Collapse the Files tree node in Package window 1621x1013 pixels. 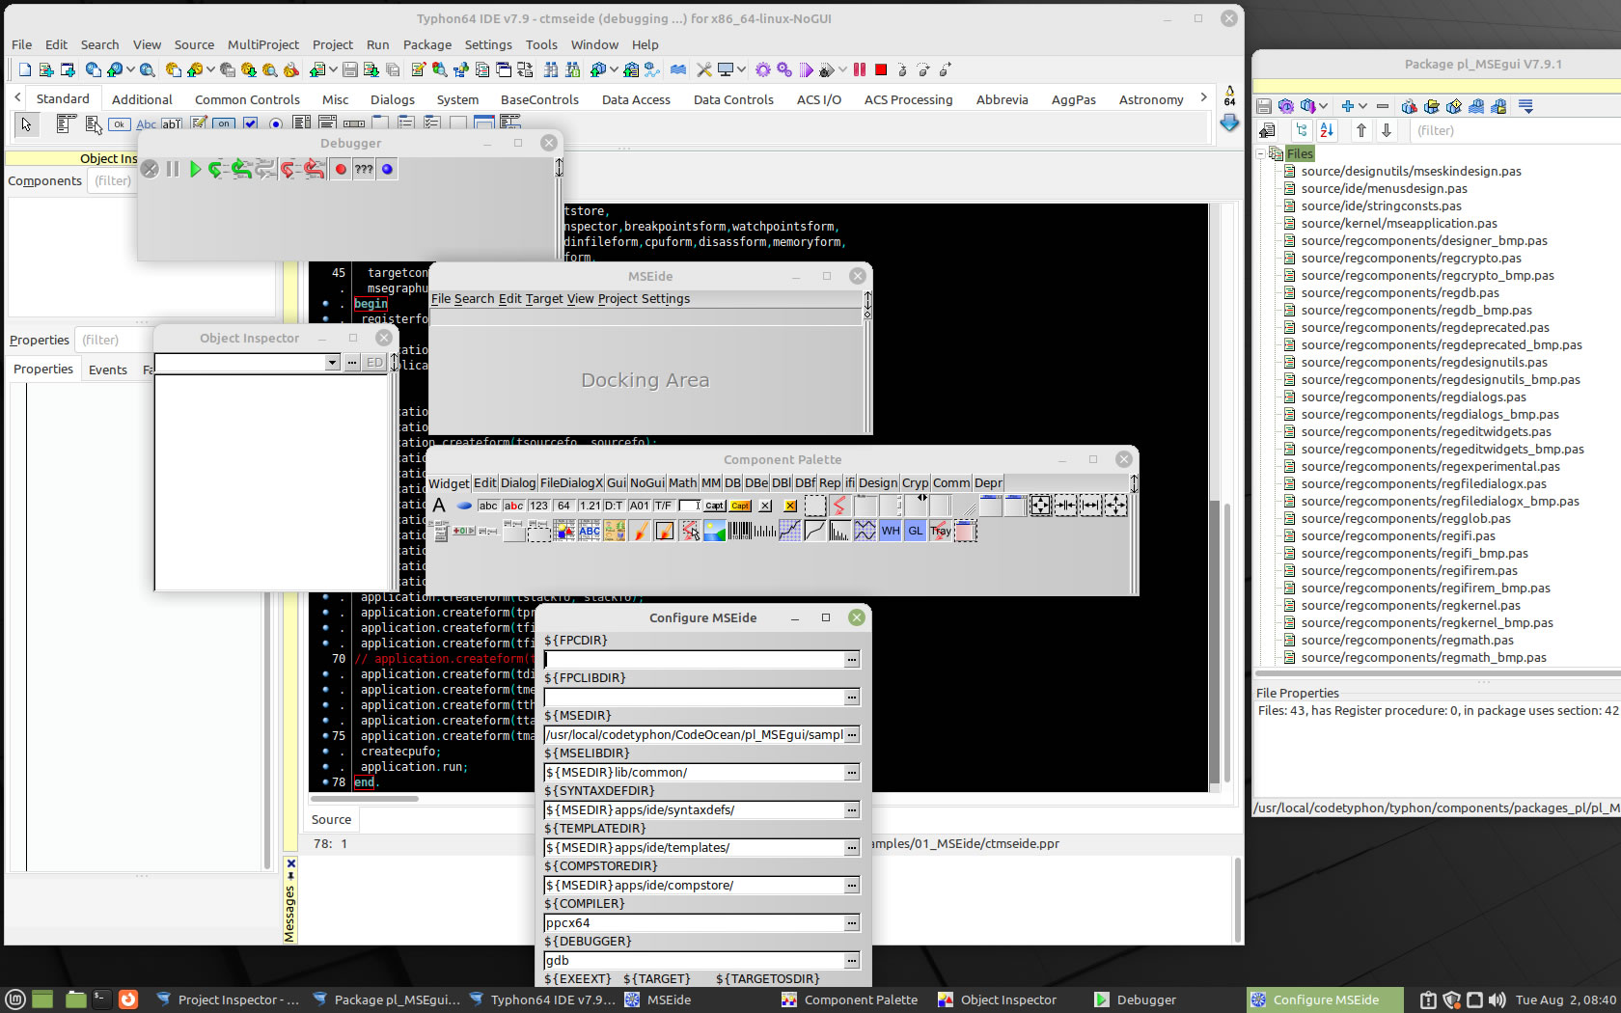click(x=1260, y=153)
